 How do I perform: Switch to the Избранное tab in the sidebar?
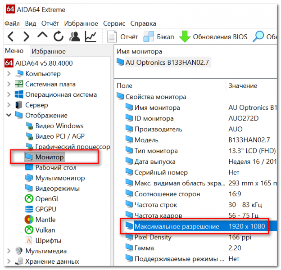[49, 51]
